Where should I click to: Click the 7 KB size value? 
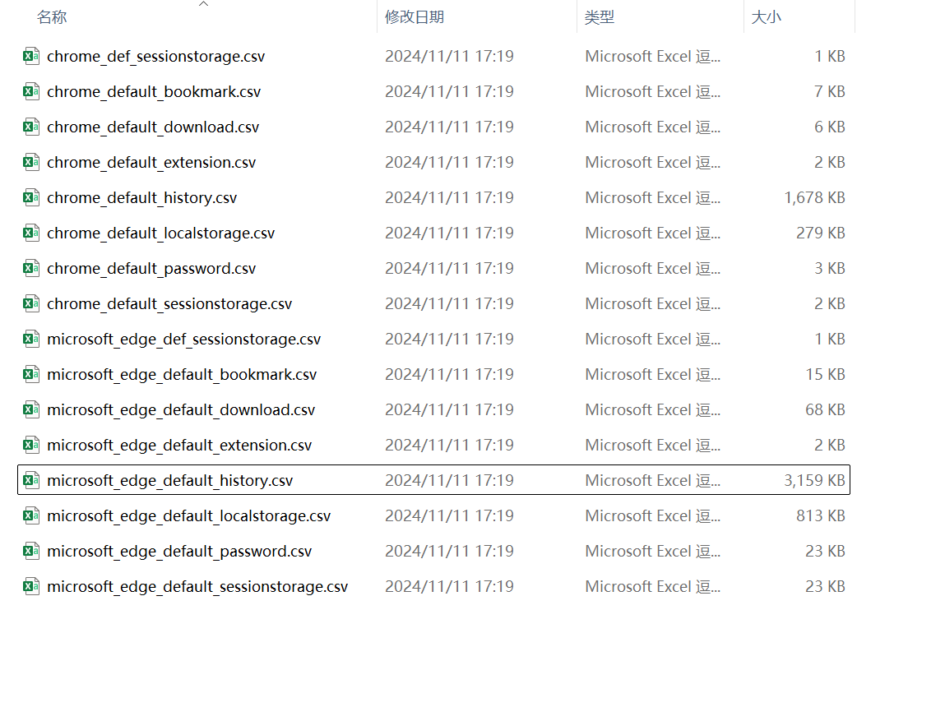(x=829, y=91)
